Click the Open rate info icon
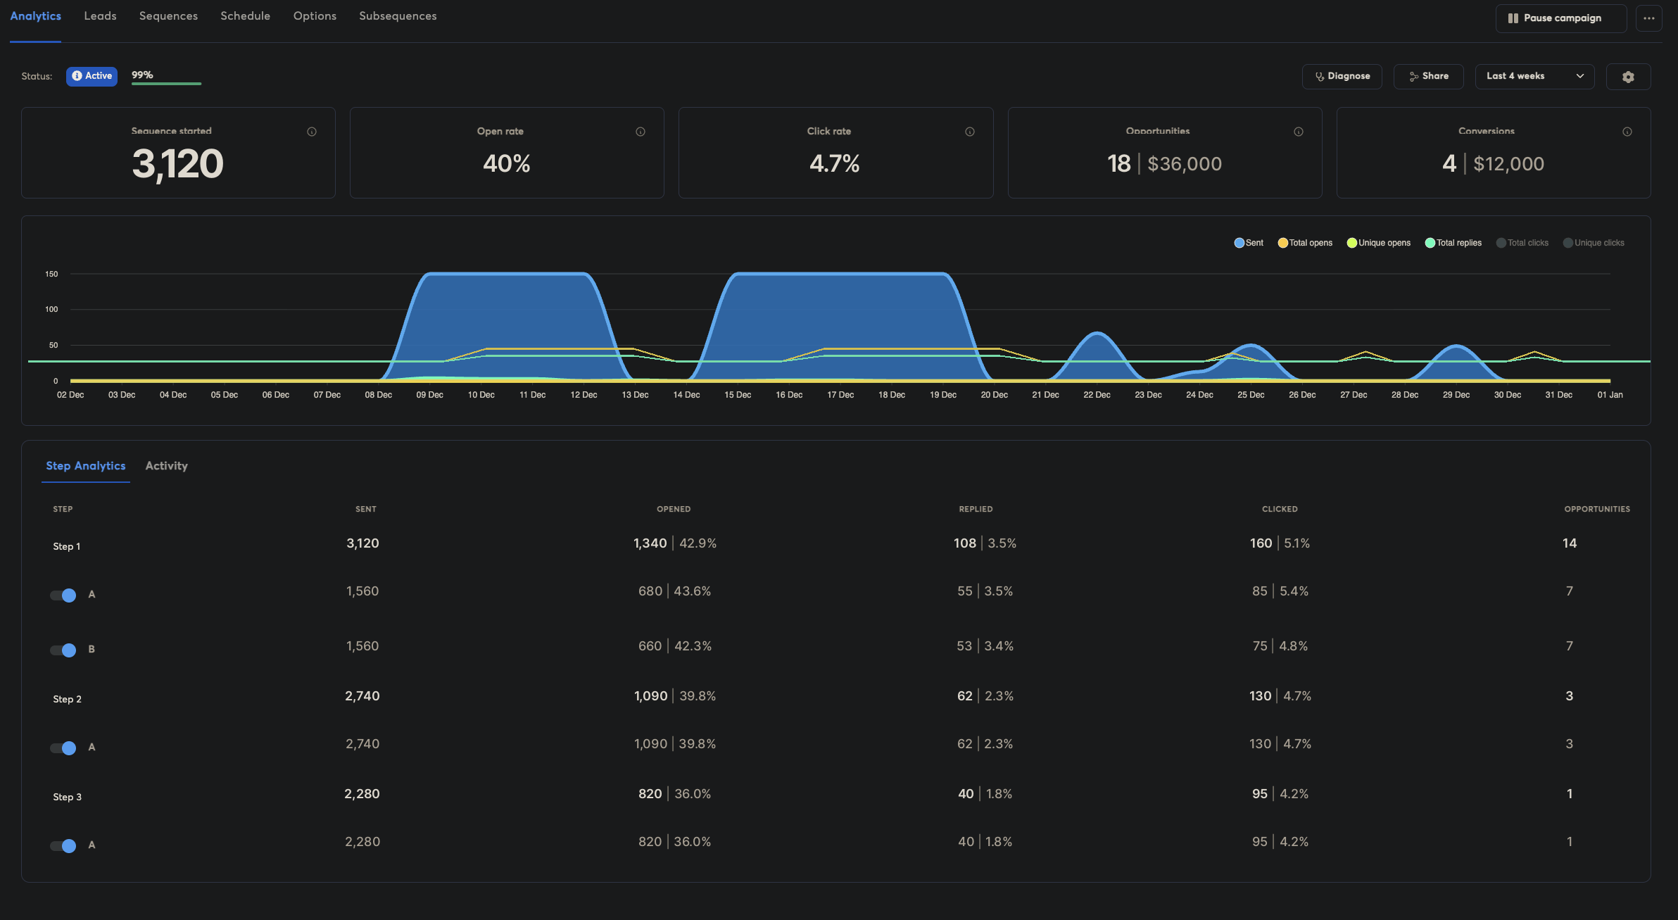 coord(640,131)
